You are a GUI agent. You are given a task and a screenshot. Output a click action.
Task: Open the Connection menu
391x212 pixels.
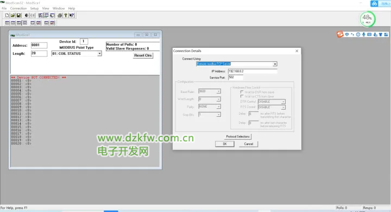click(18, 8)
